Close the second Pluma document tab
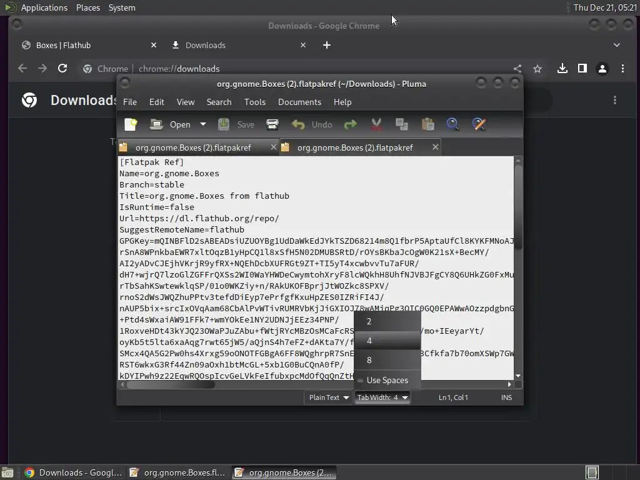Viewport: 640px width, 480px height. pos(436,147)
